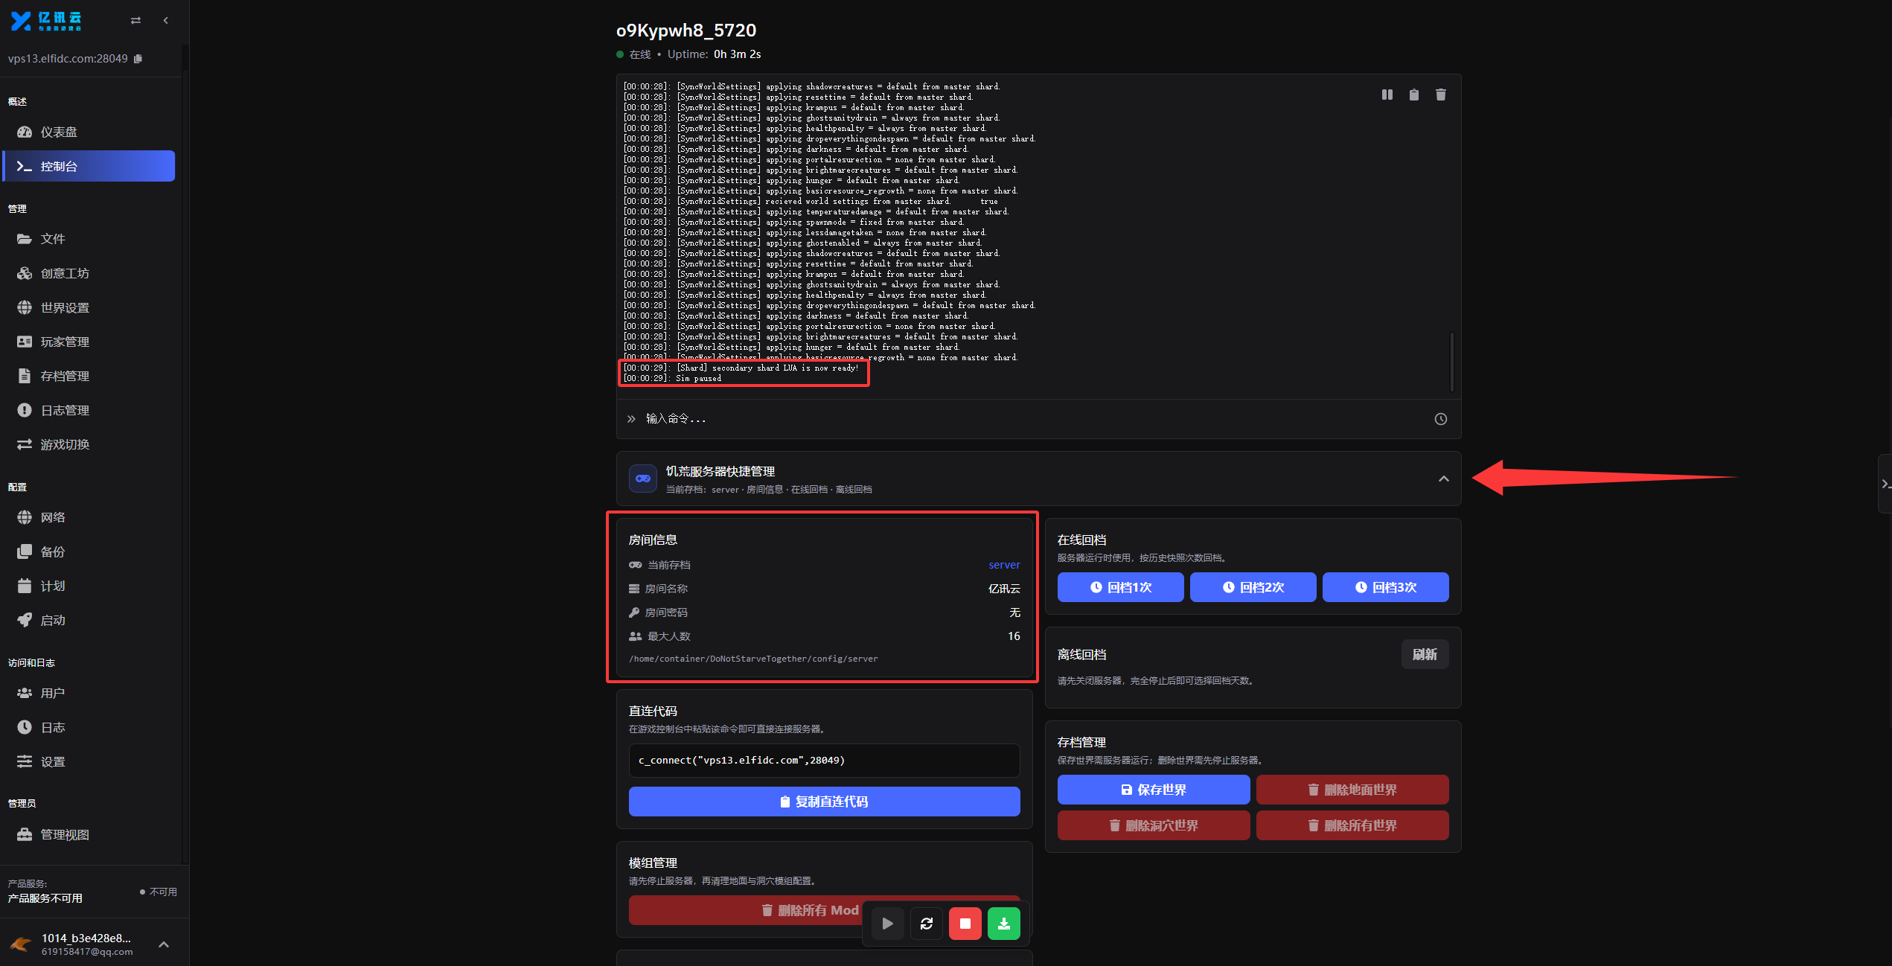Open command history clock icon
This screenshot has width=1892, height=966.
click(1440, 419)
